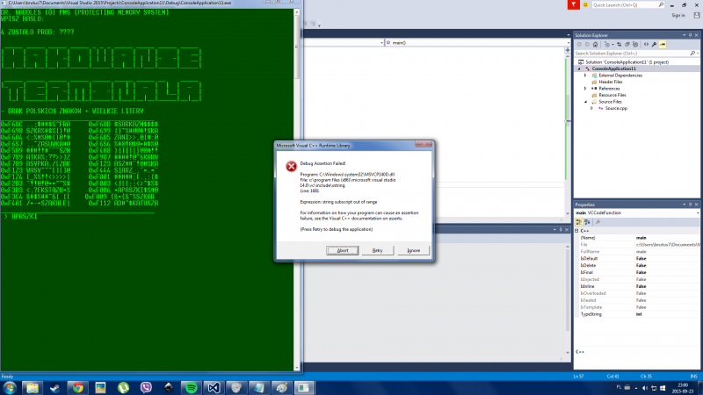Open Google Chrome from the taskbar

click(x=77, y=386)
